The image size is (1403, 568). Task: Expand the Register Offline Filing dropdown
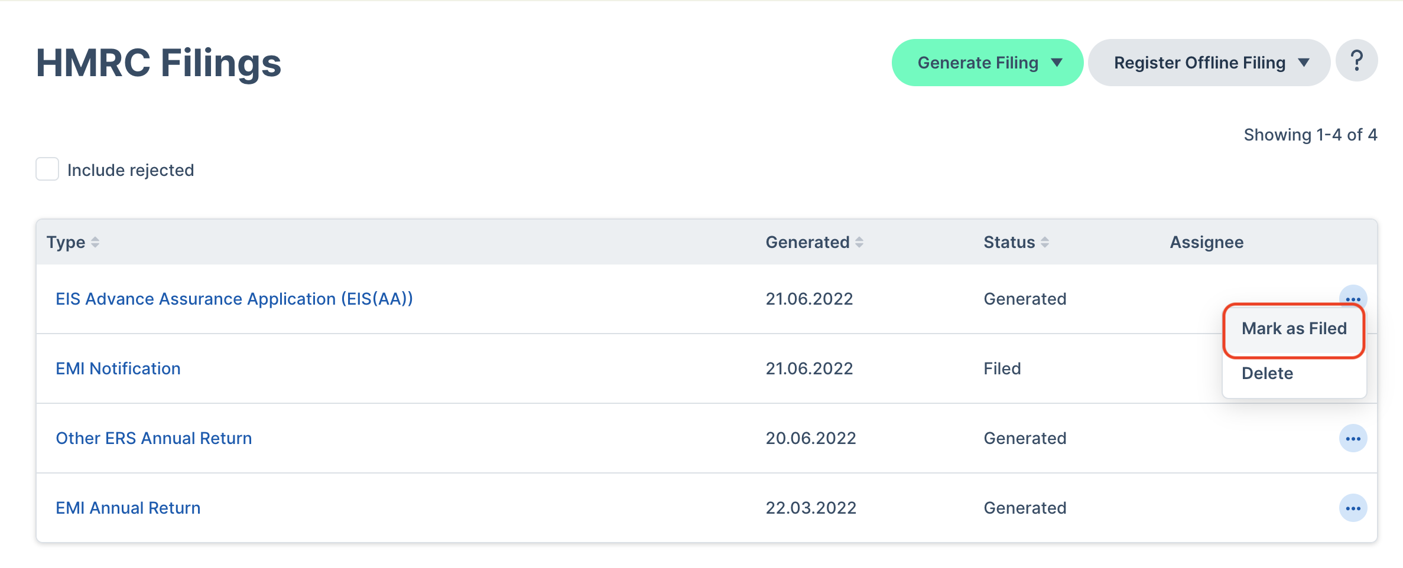click(1209, 63)
